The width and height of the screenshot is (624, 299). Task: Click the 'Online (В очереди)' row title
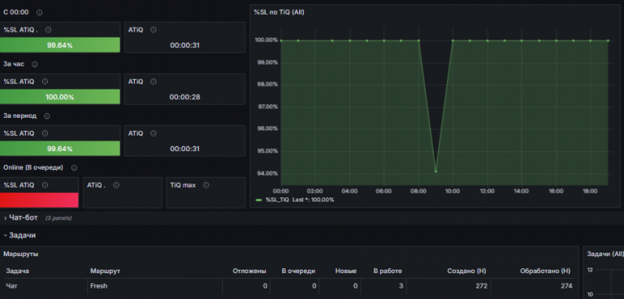33,167
